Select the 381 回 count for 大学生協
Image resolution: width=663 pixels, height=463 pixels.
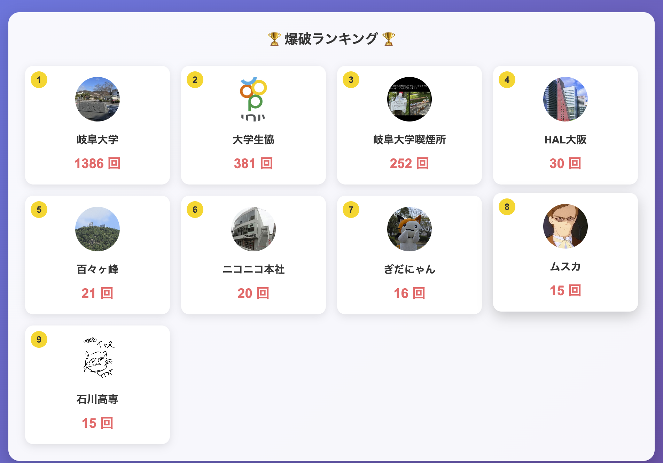point(253,163)
